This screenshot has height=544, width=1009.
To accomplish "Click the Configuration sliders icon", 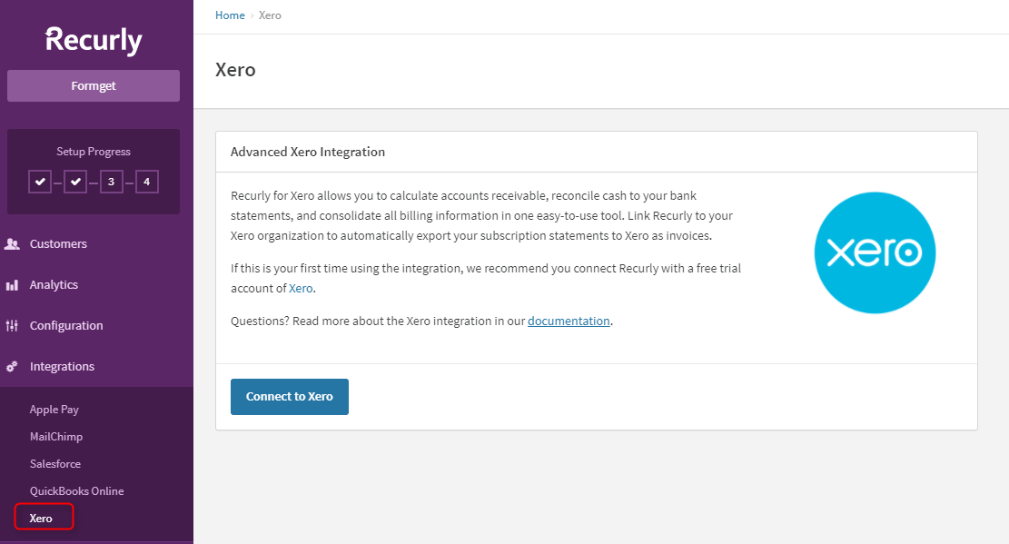I will pyautogui.click(x=12, y=326).
